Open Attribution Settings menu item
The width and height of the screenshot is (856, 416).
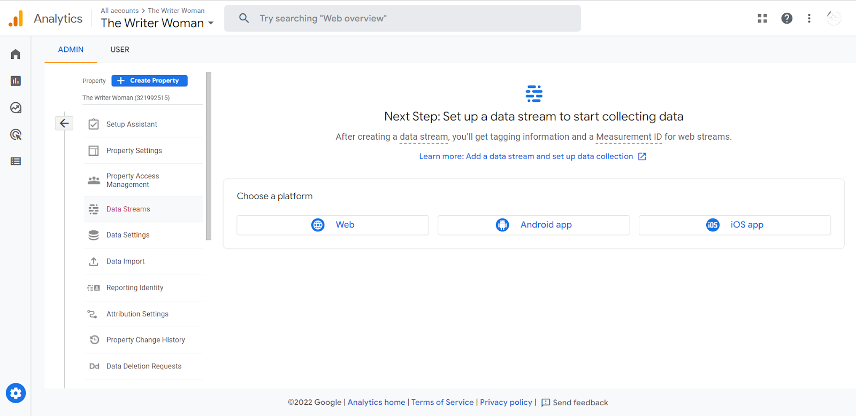coord(143,314)
